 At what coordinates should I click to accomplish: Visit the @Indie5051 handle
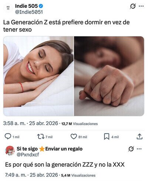[x=29, y=12]
